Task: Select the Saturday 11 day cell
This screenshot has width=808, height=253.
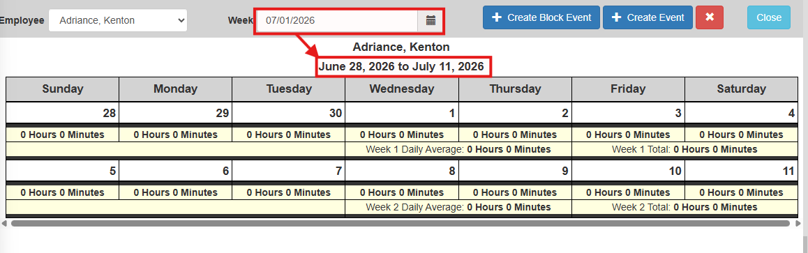Action: [x=741, y=171]
